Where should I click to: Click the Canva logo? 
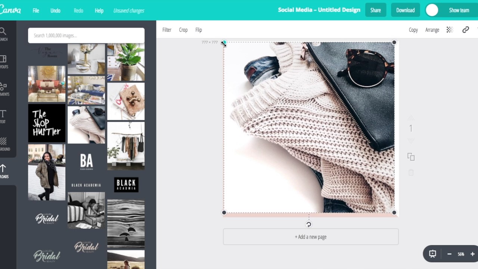[10, 10]
